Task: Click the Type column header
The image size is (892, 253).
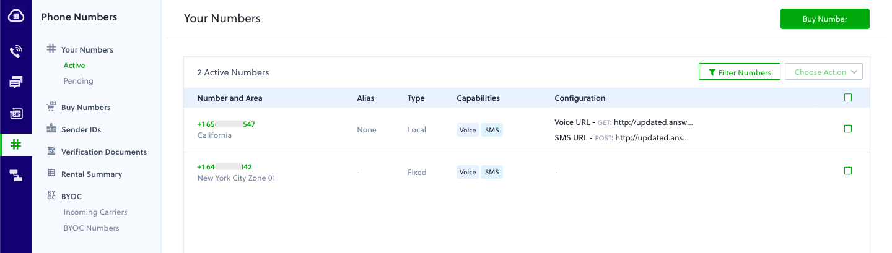Action: (x=416, y=98)
